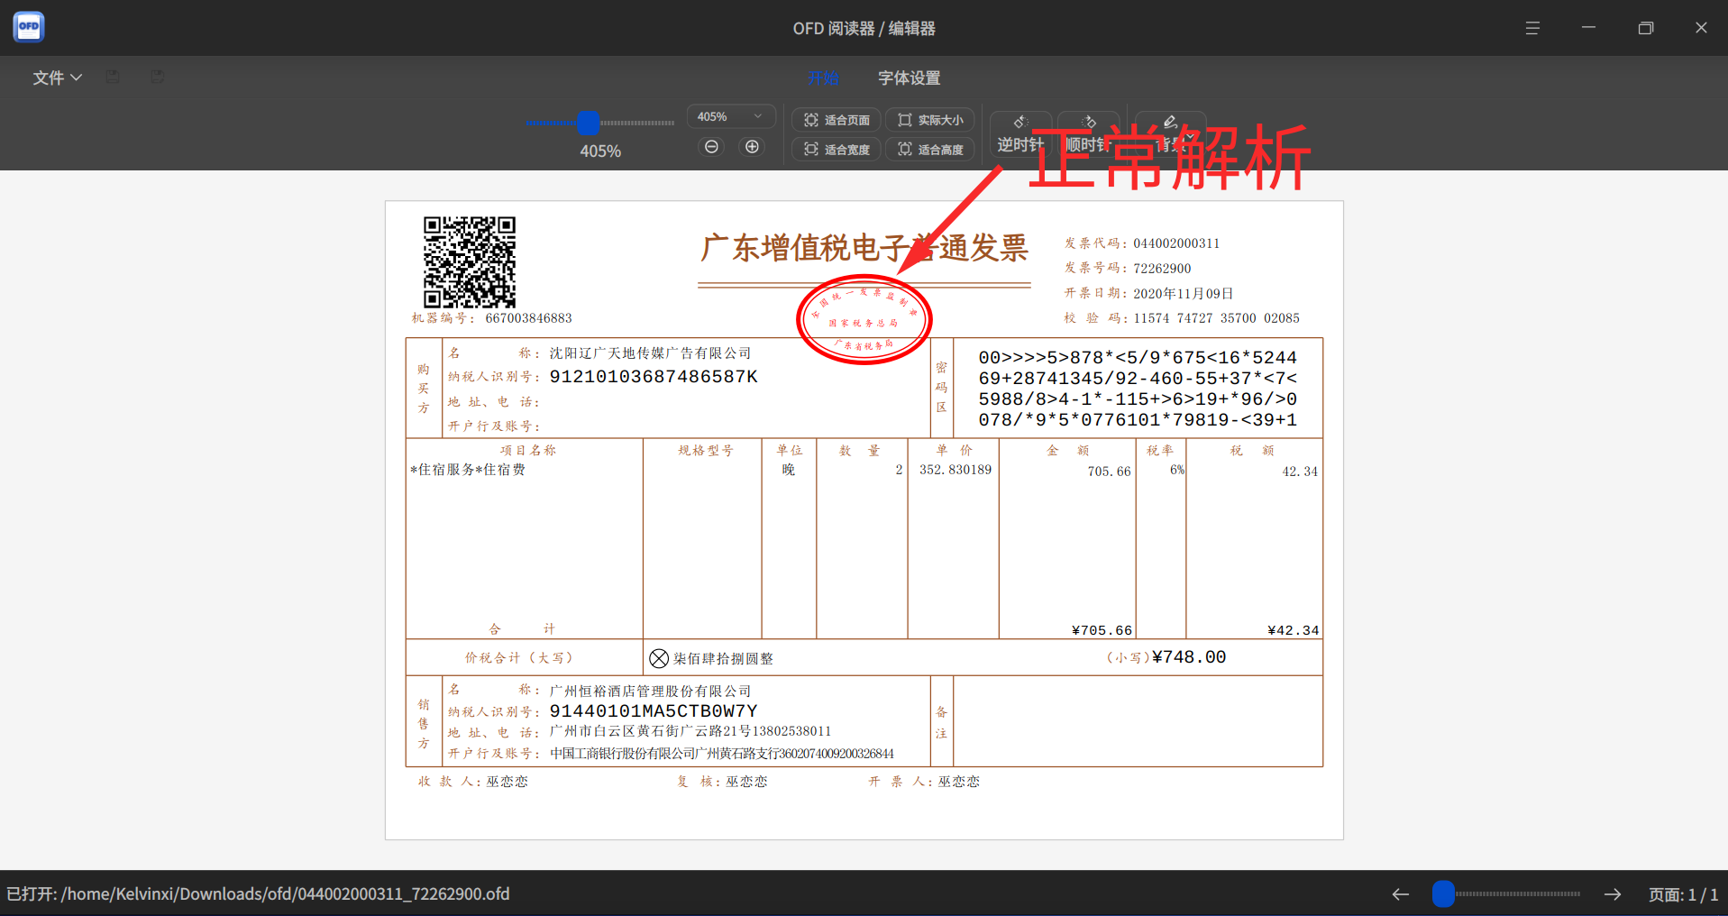This screenshot has width=1728, height=916.
Task: Click the unit price 352.830189
Action: pos(955,470)
